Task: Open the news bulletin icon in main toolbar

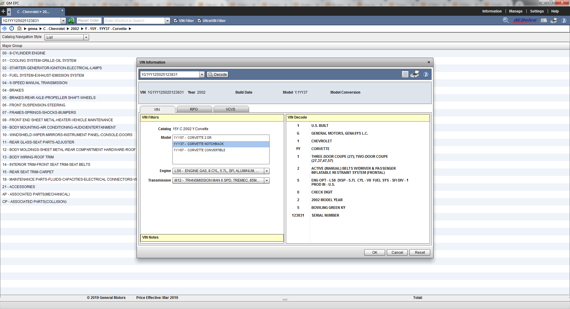Action: [x=544, y=21]
